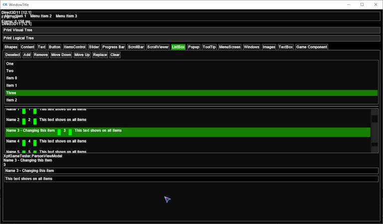Clear the list with the Clear button
383x224 pixels.
pyautogui.click(x=115, y=55)
